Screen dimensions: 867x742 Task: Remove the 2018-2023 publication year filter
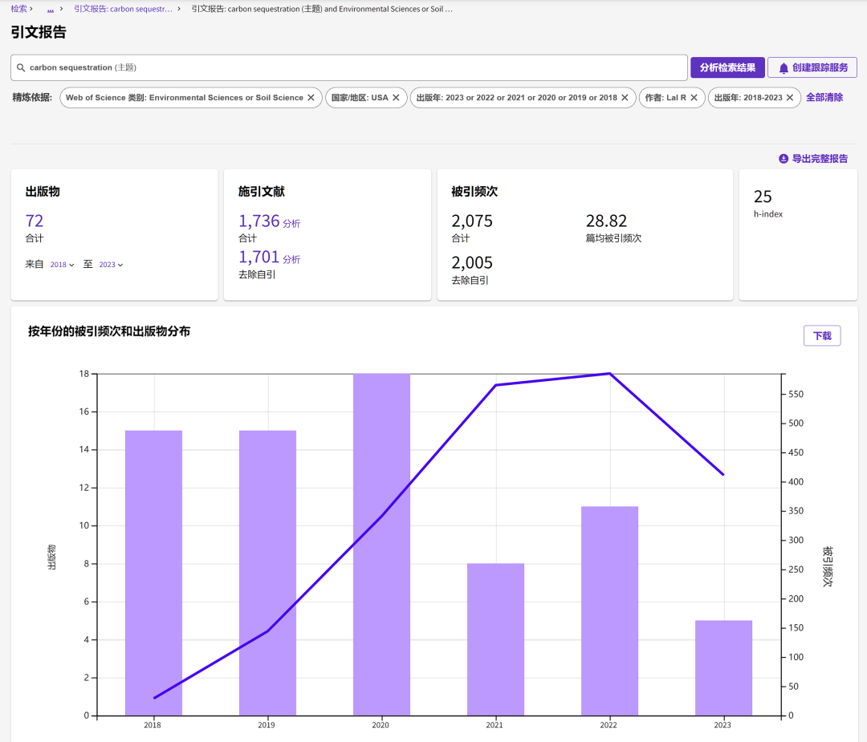tap(790, 98)
